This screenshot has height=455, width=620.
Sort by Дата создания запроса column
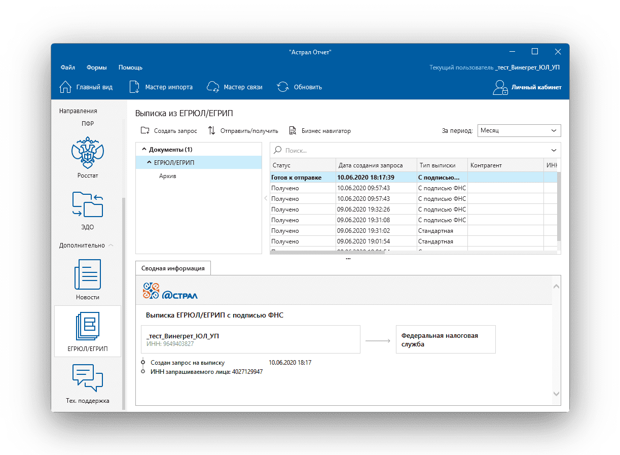tap(376, 165)
